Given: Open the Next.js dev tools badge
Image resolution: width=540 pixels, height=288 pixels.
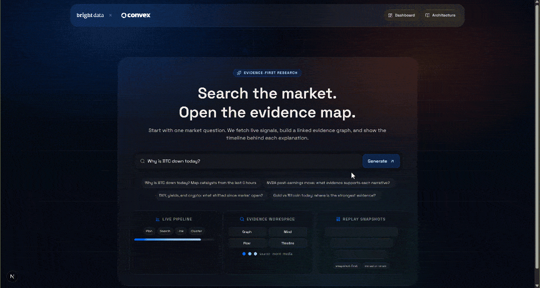Looking at the screenshot, I should pos(12,276).
